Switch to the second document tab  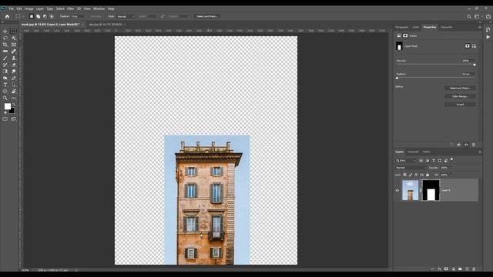106,24
